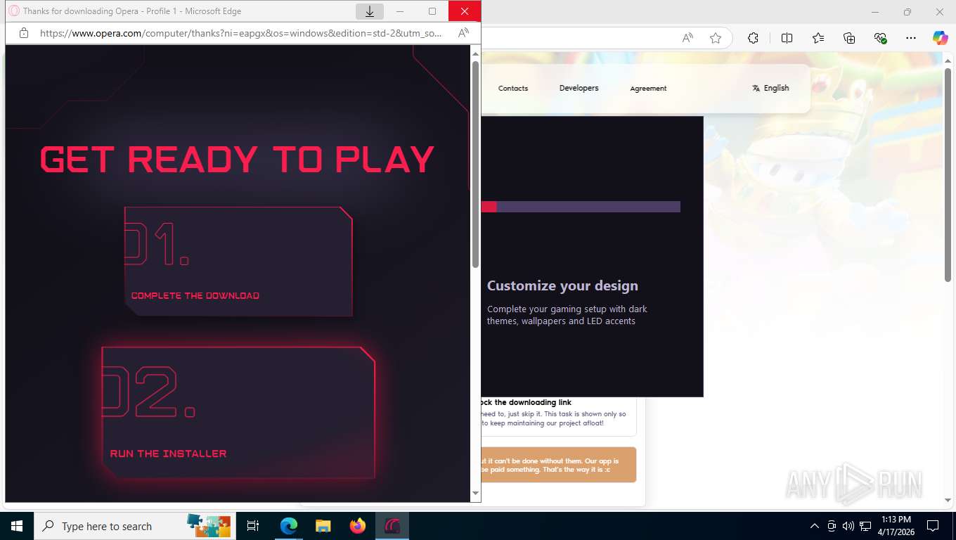
Task: Click the GET READY TO PLAY heading
Action: pyautogui.click(x=238, y=160)
